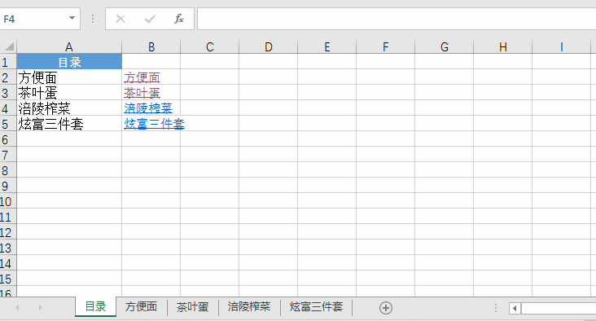Select column E header

coord(326,46)
